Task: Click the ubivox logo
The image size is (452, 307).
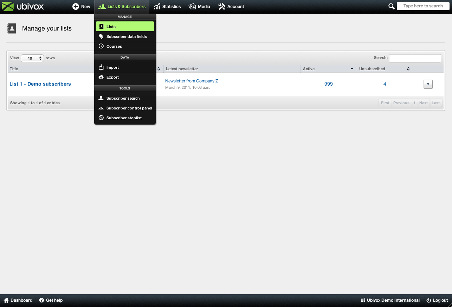Action: (23, 6)
